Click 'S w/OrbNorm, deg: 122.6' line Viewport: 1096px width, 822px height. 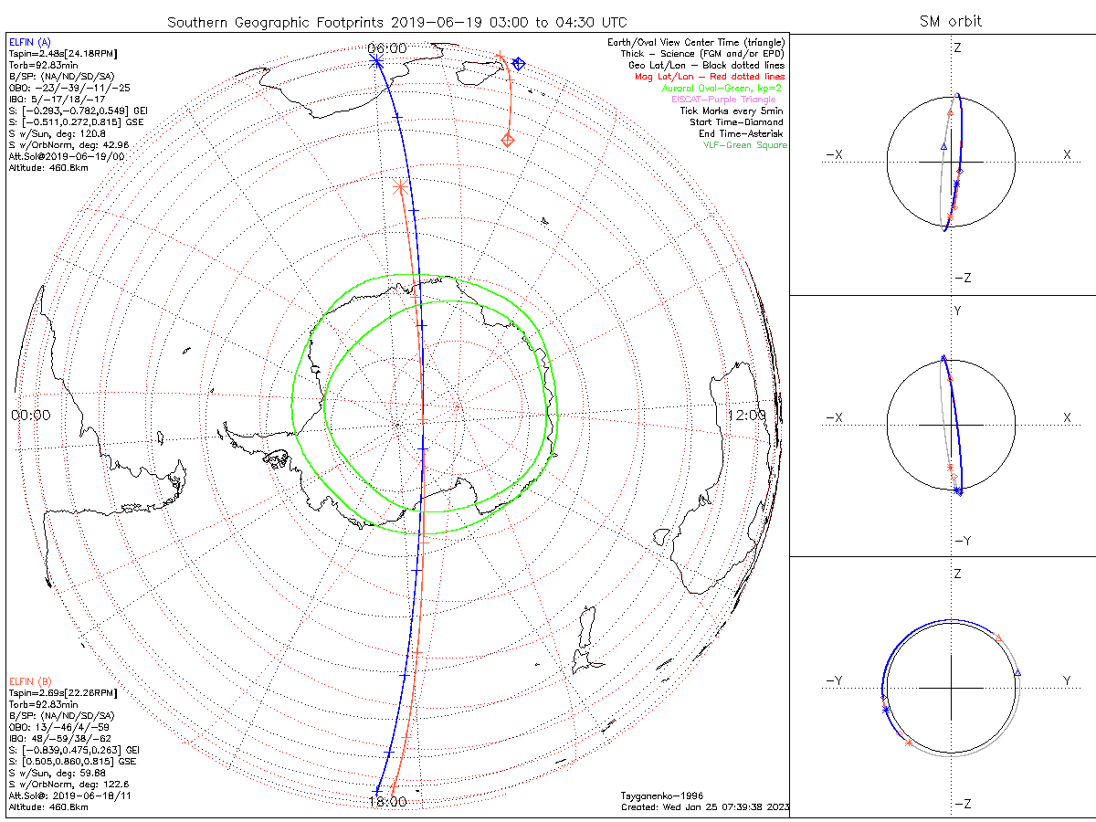tap(68, 784)
